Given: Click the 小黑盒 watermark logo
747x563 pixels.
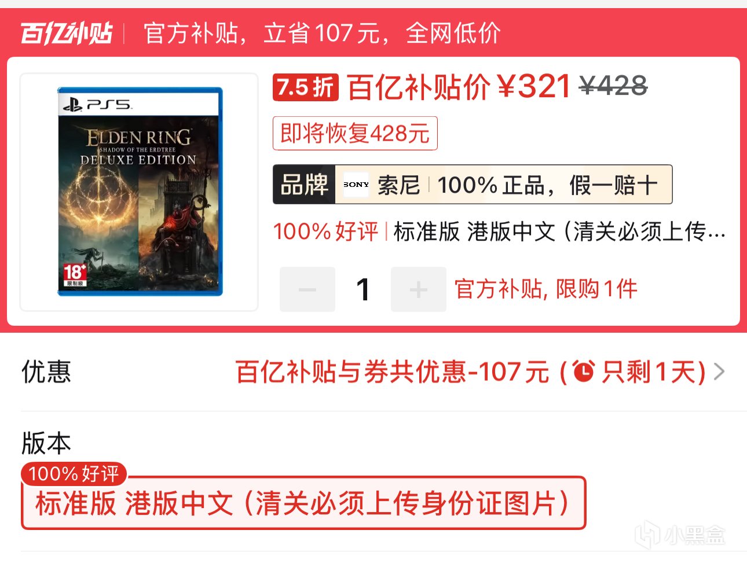Looking at the screenshot, I should tap(679, 535).
